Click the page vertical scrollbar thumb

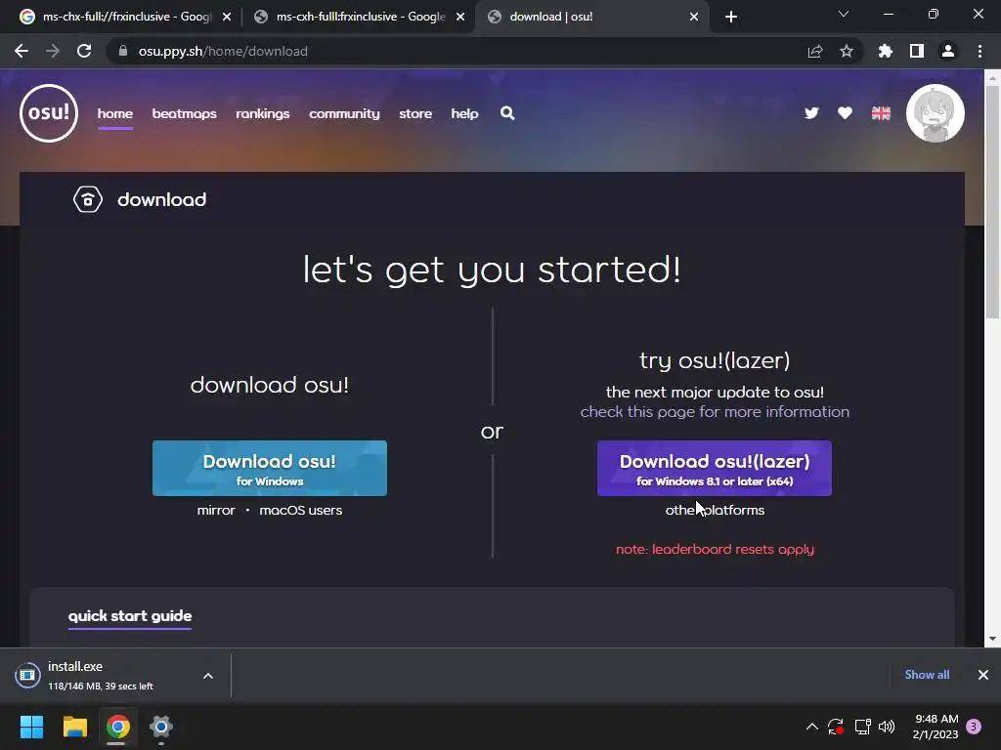click(x=992, y=202)
